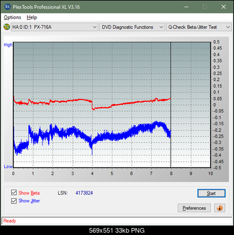
Task: Toggle the Show Beta checkbox
Action: [14, 193]
